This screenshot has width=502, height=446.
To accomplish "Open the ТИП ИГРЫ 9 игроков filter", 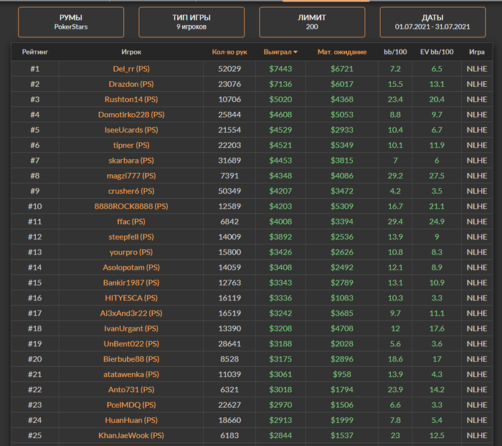I will (x=191, y=22).
